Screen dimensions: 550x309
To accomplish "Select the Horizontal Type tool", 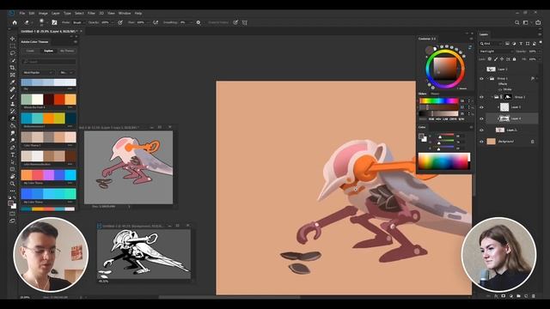I will [13, 154].
